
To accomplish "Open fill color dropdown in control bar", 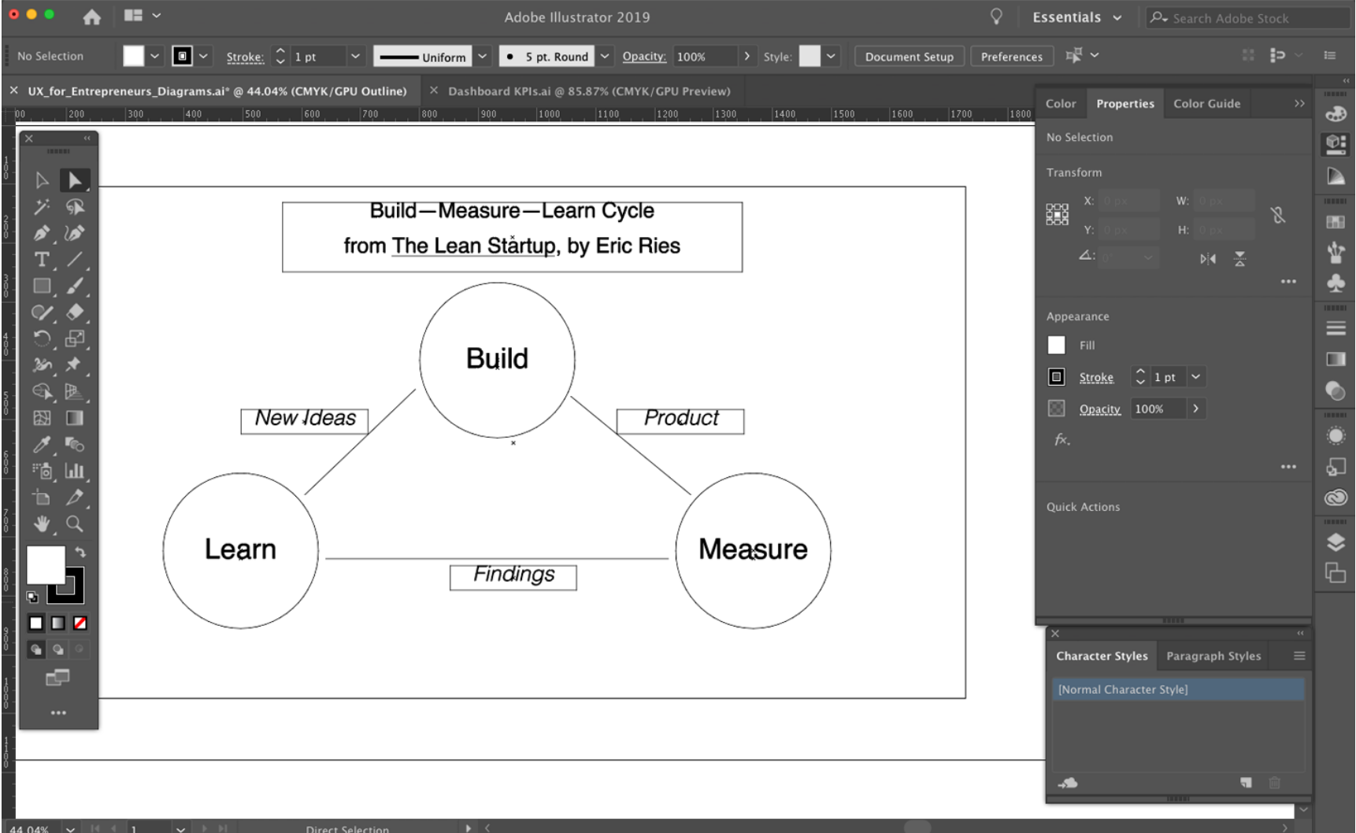I will 154,56.
